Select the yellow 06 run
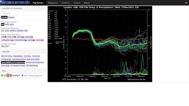This screenshot has width=189, height=106. 5,75
